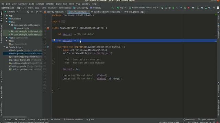Switch to the activity_main.xml editor tab
The height and width of the screenshot is (123, 220).
pyautogui.click(x=54, y=12)
